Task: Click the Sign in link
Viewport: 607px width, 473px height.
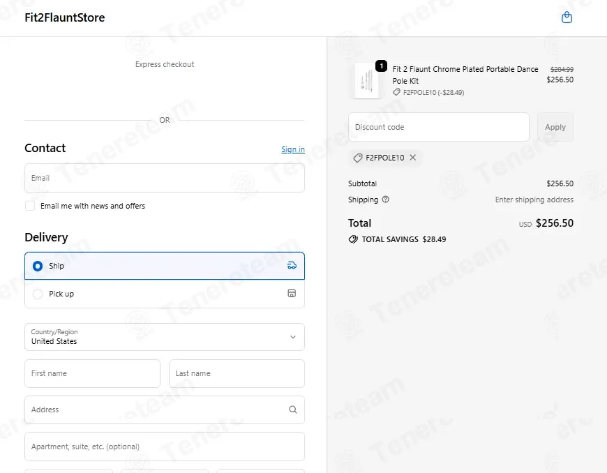Action: pos(292,149)
